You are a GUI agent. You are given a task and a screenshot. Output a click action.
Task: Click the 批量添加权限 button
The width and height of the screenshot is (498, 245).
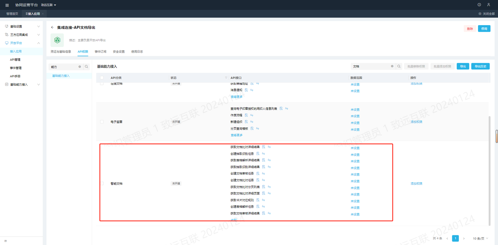pyautogui.click(x=442, y=66)
